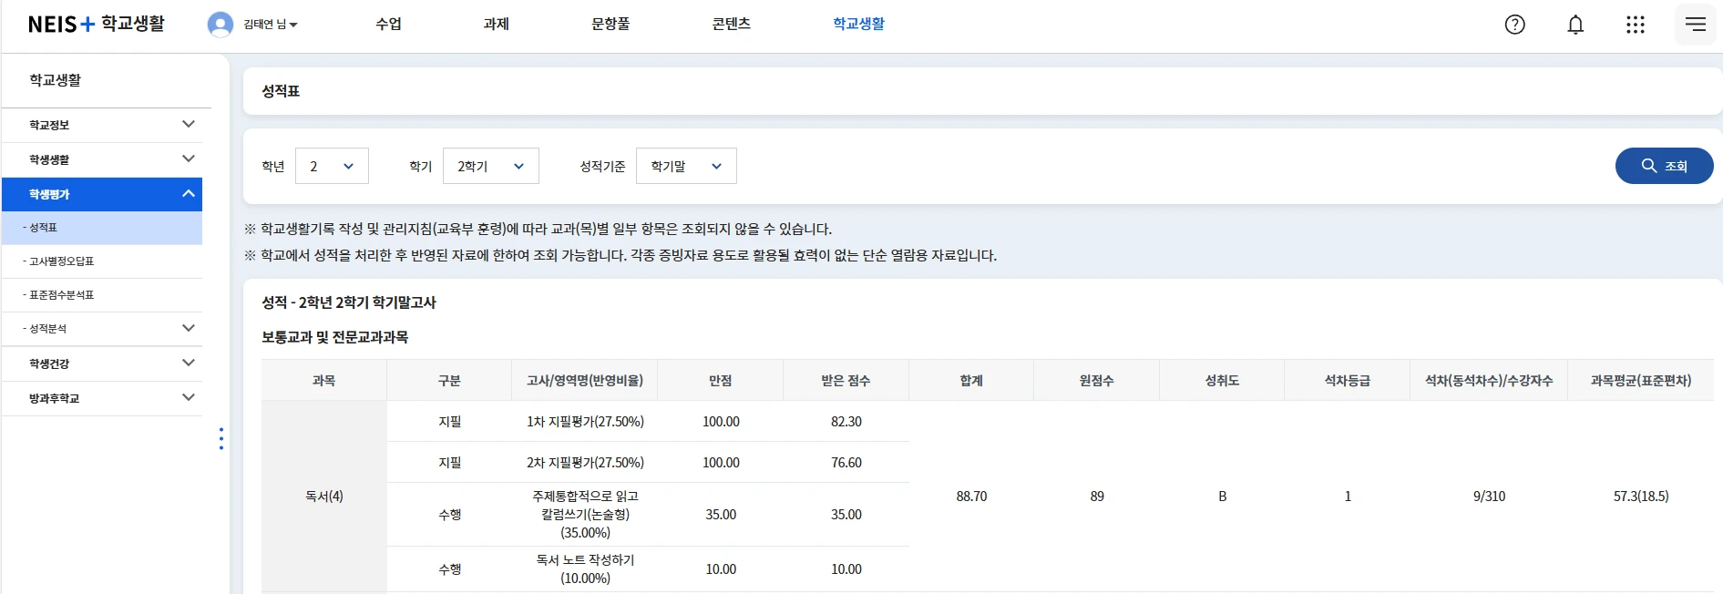Open the hamburger menu icon

(x=1696, y=25)
